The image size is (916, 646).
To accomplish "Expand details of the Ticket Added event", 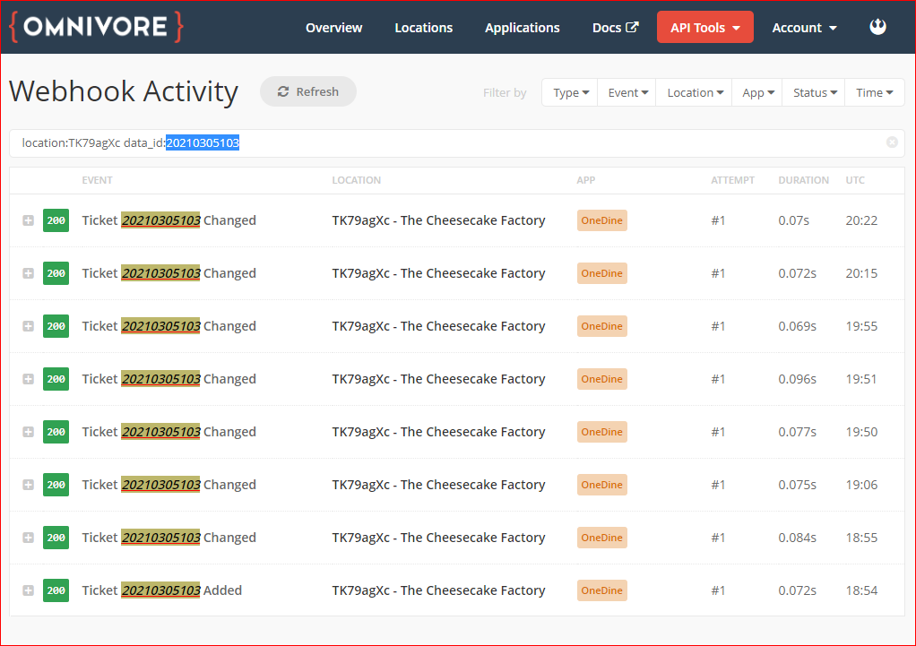I will point(28,590).
